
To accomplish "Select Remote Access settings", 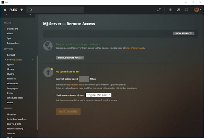I will (14, 60).
